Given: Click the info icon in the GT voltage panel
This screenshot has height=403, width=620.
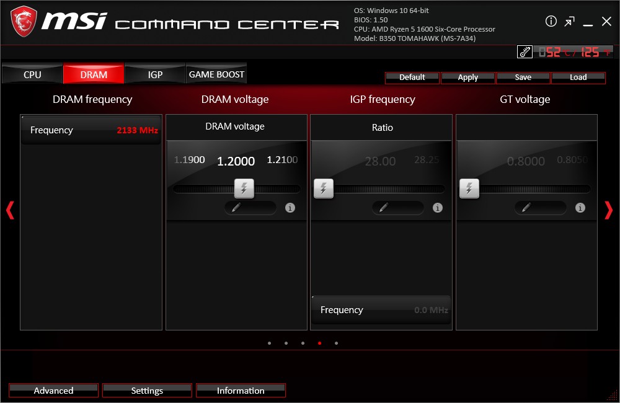Looking at the screenshot, I should (580, 208).
